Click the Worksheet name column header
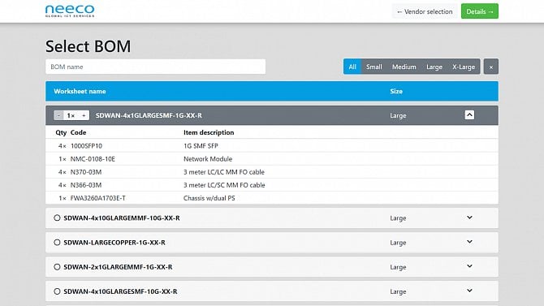The width and height of the screenshot is (544, 306). click(x=80, y=91)
